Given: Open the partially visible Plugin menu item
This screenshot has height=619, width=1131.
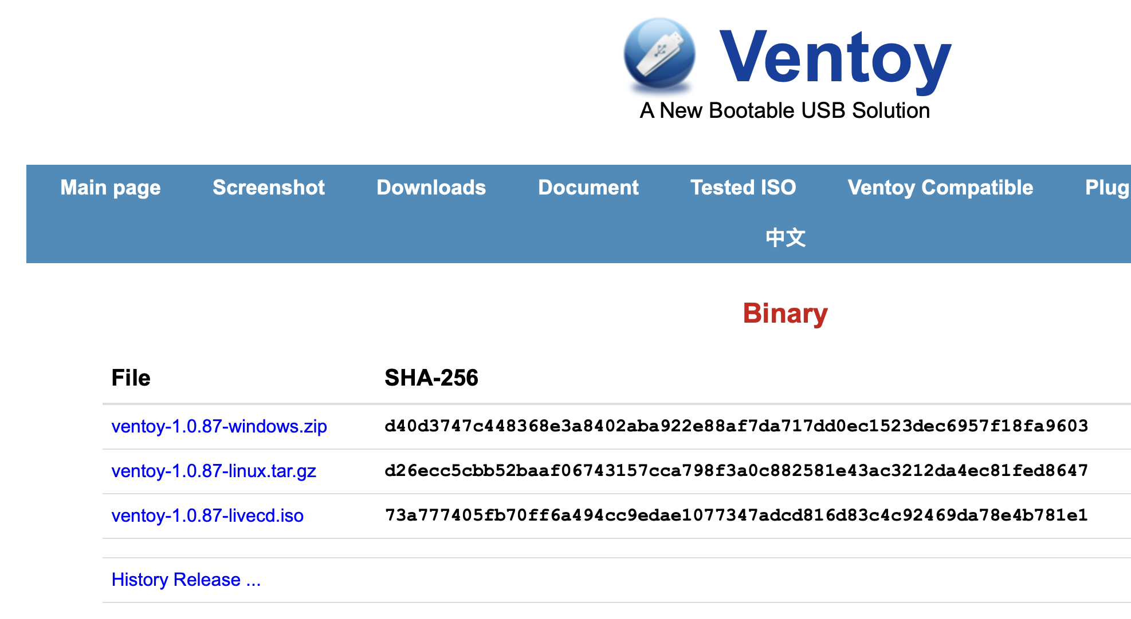Looking at the screenshot, I should pos(1108,188).
